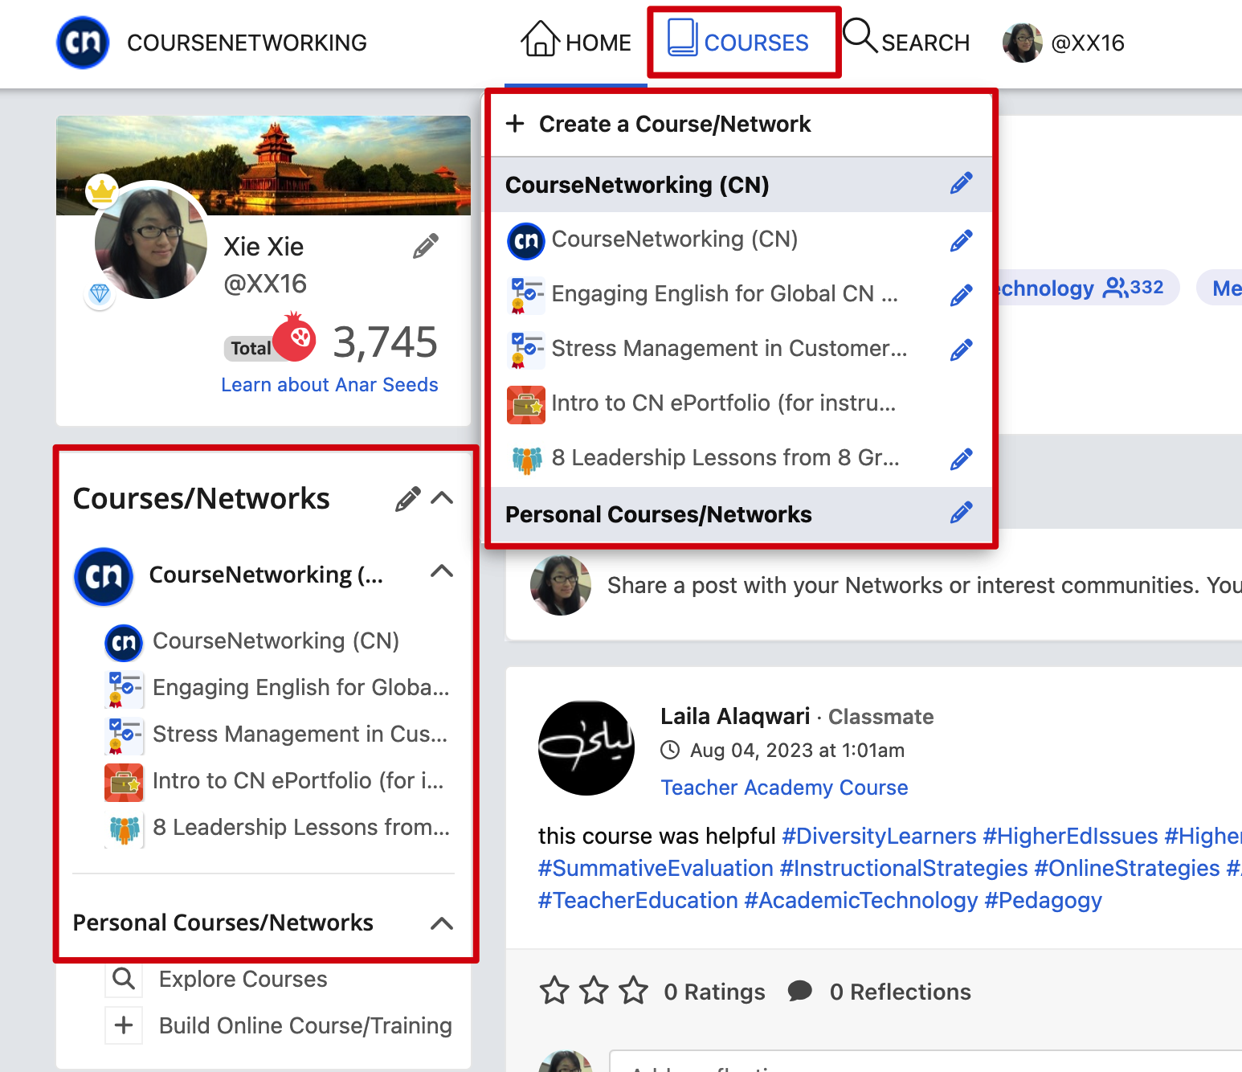The width and height of the screenshot is (1242, 1072).
Task: Select CourseNetworking (CN) in dropdown list
Action: click(674, 239)
